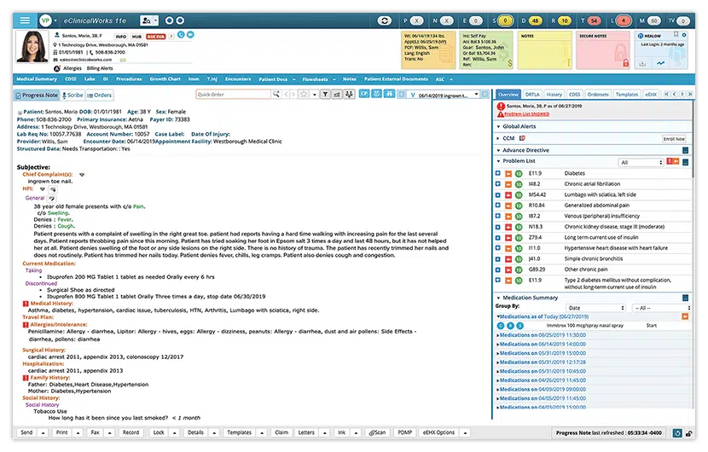Expand the Simple chronic bronchitis row
708x452 pixels.
pyautogui.click(x=499, y=258)
